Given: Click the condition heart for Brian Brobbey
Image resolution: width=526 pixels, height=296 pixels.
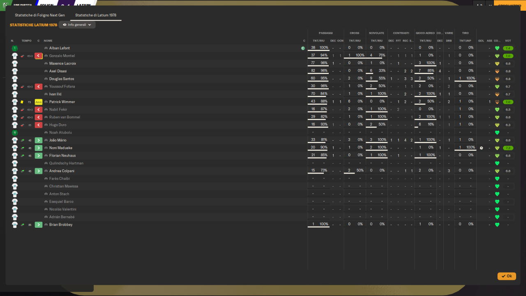Looking at the screenshot, I should [x=497, y=225].
